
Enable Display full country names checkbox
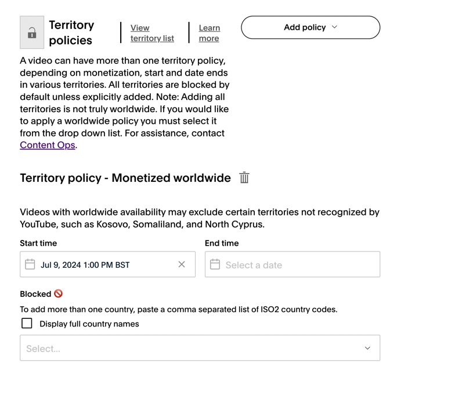click(27, 324)
